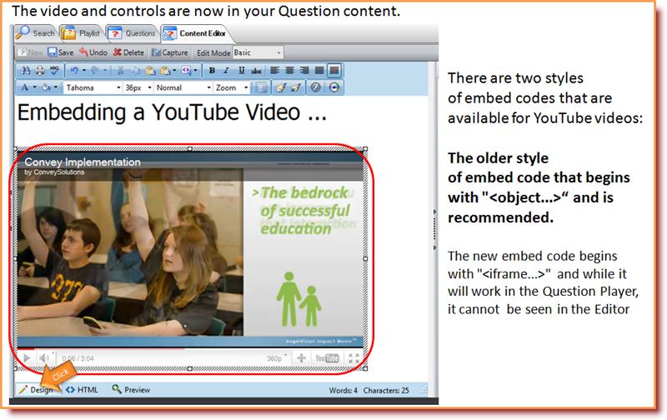The width and height of the screenshot is (667, 420).
Task: Click the Copy icon
Action: (136, 71)
